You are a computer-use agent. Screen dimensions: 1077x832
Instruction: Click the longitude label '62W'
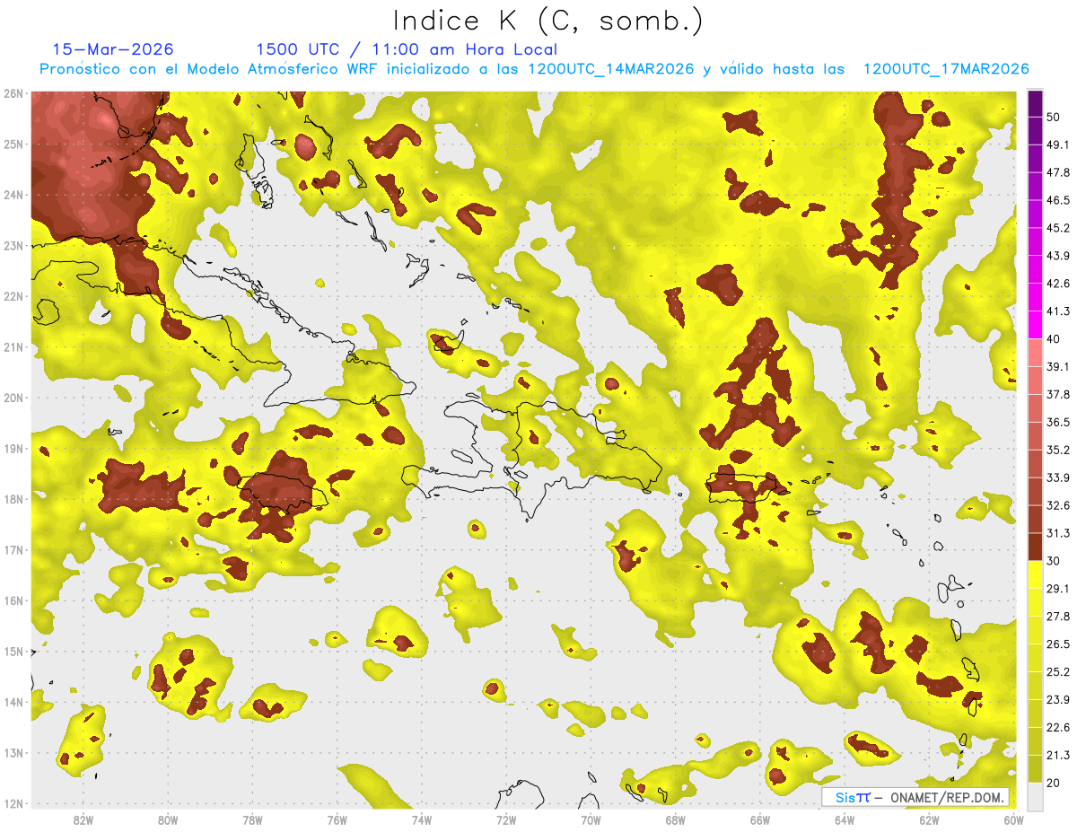[930, 820]
